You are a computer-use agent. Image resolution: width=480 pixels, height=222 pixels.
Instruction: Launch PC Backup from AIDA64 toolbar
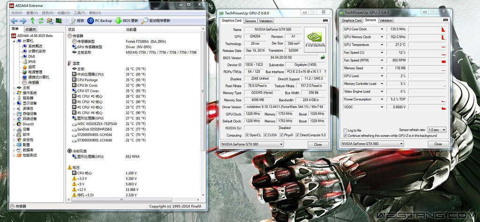tap(99, 21)
